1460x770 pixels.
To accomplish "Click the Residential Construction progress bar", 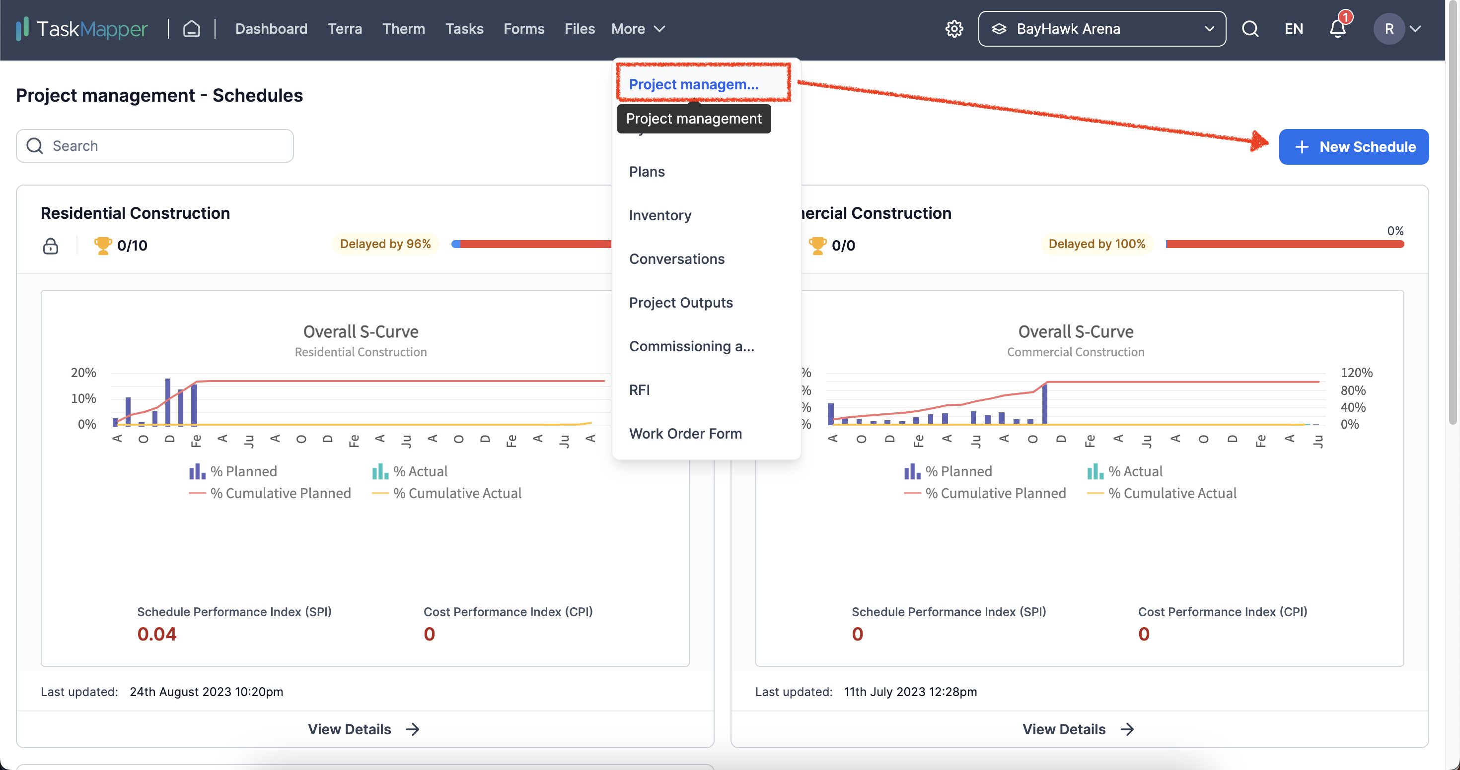I will tap(531, 244).
